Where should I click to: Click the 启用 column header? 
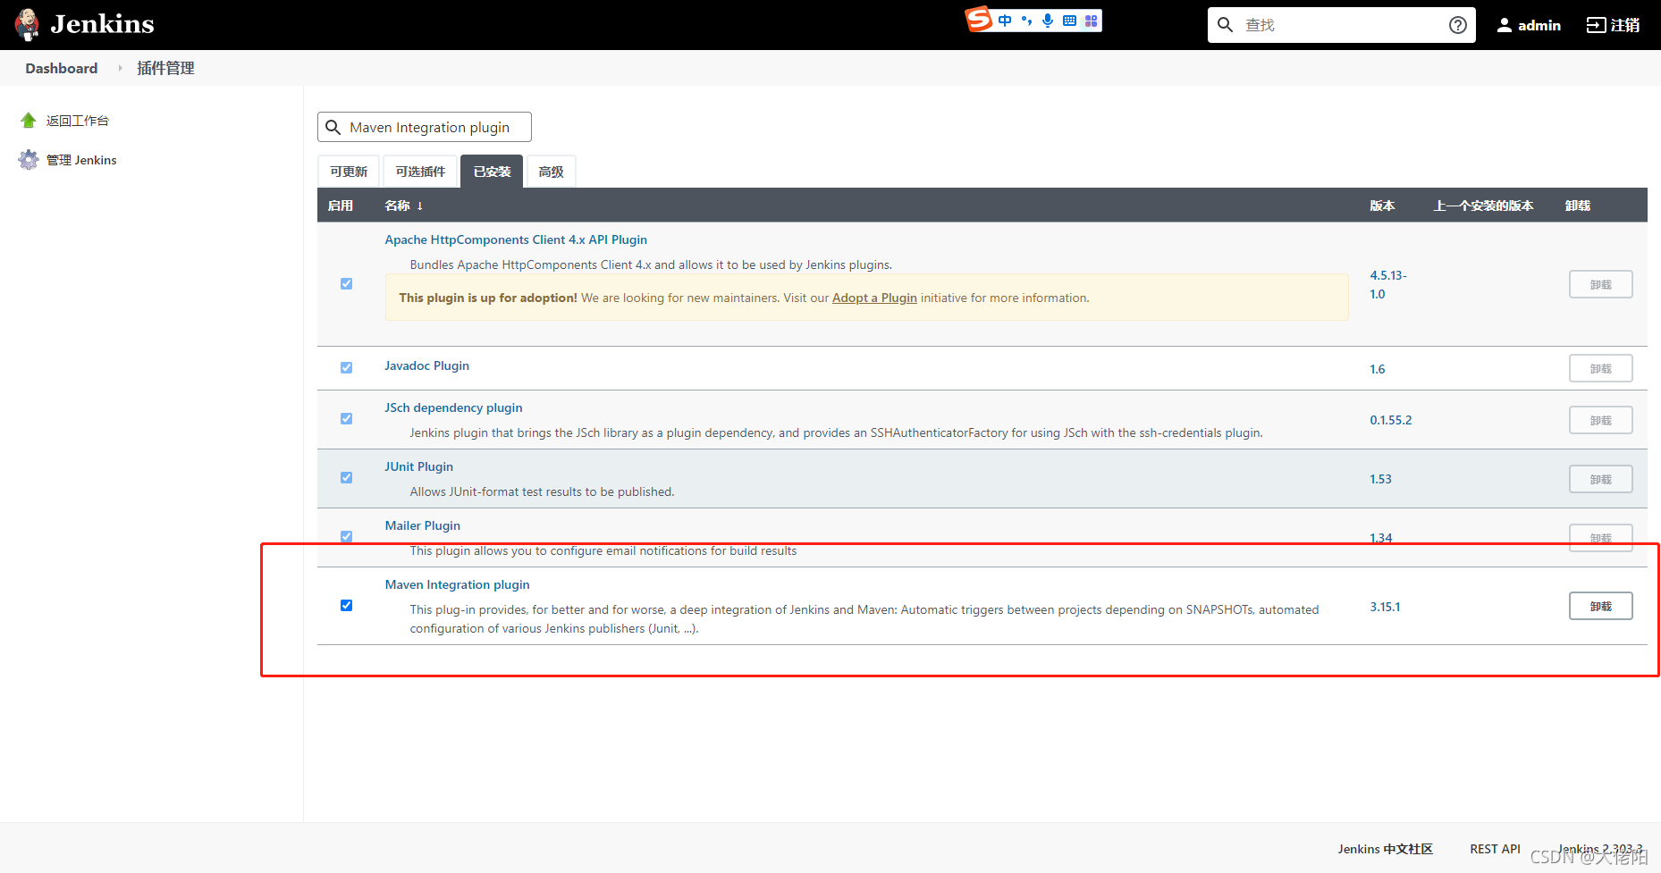(x=341, y=206)
